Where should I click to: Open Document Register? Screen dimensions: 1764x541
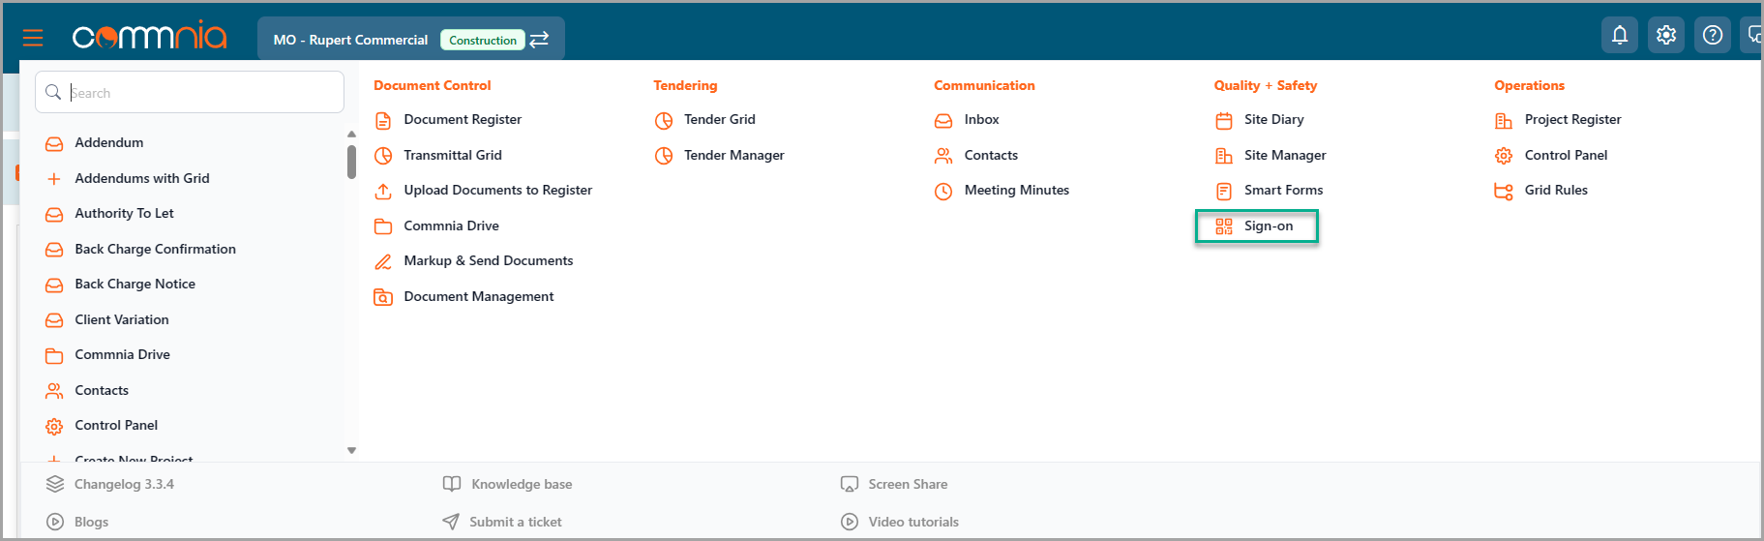[x=462, y=120]
